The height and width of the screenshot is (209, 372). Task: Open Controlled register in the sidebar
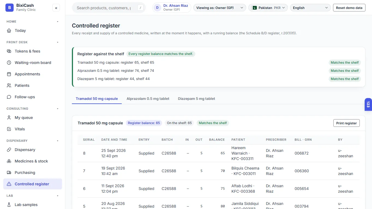click(33, 184)
